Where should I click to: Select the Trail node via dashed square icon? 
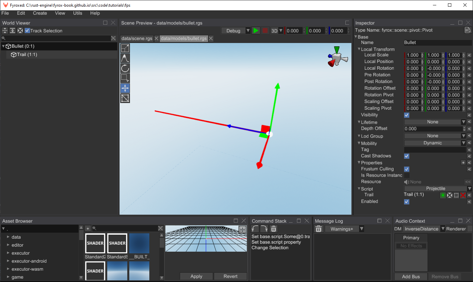456,195
